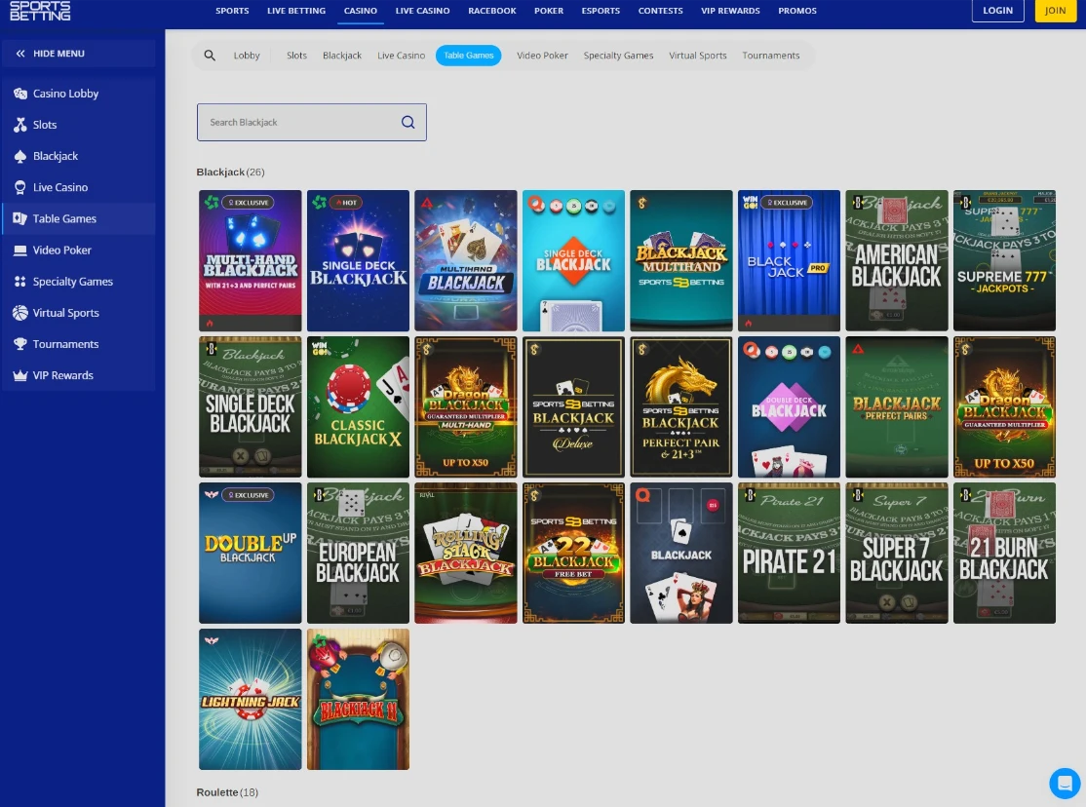The height and width of the screenshot is (807, 1086).
Task: Open the Live Betting top menu
Action: coord(296,11)
